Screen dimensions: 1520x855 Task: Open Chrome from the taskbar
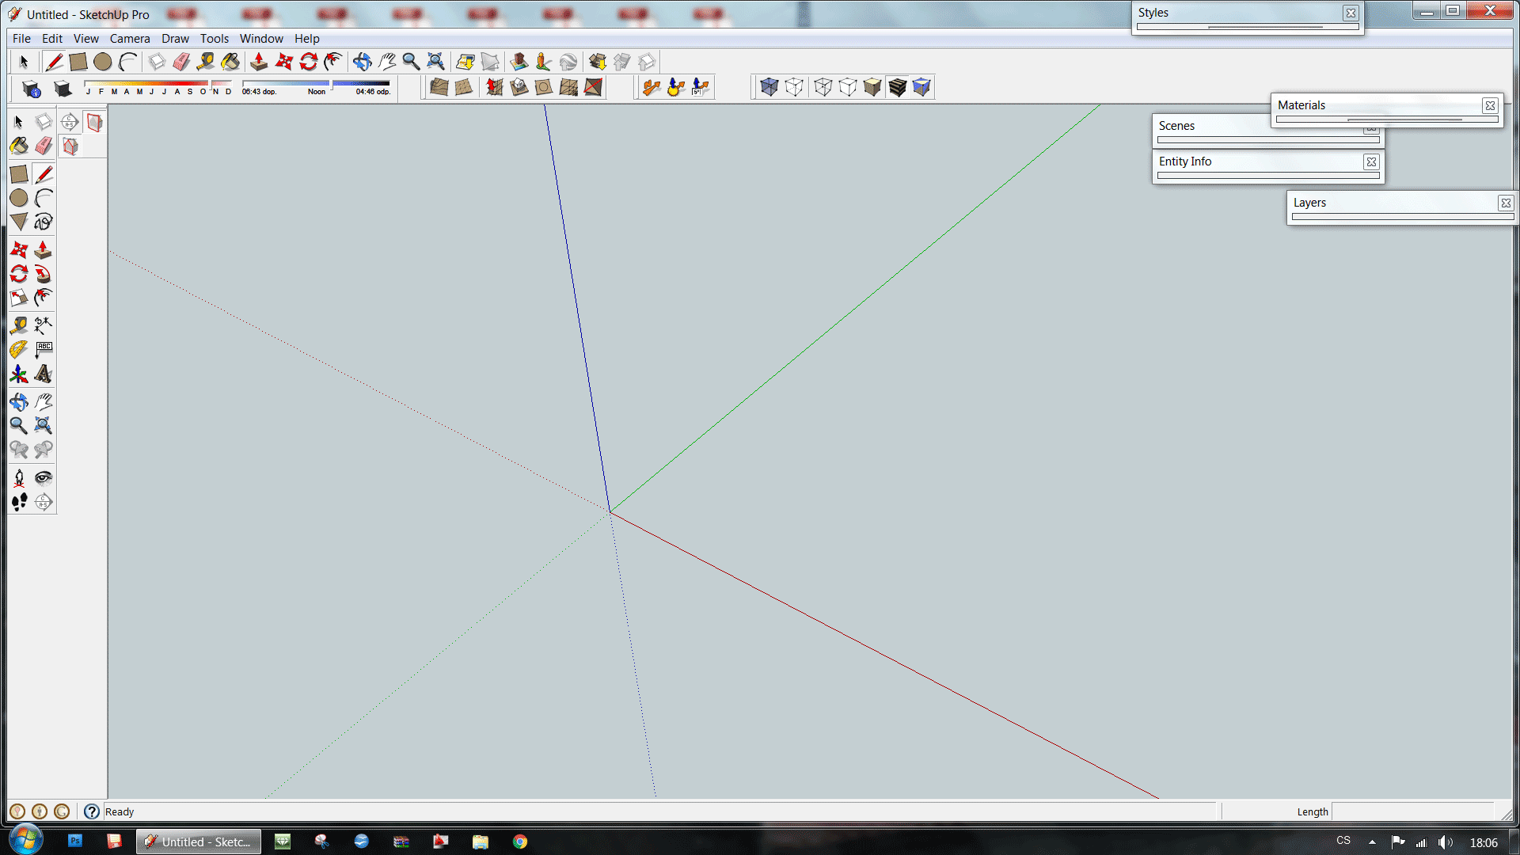tap(520, 842)
